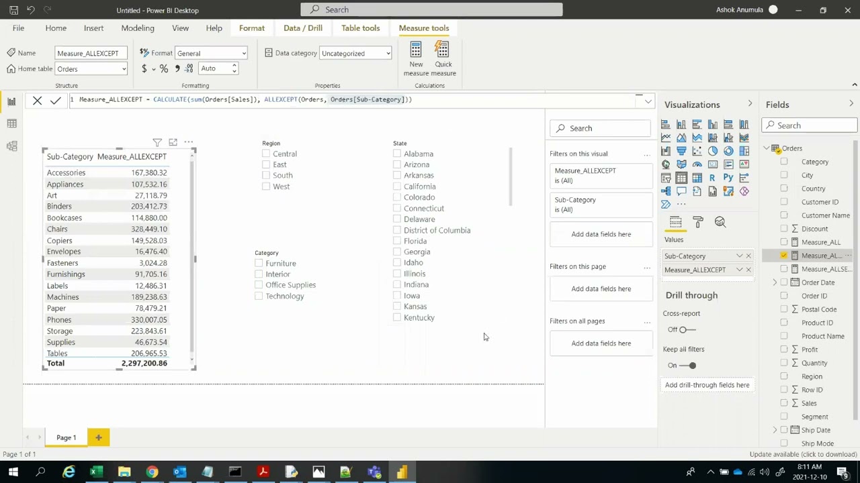Collapse the Orders table in Fields

point(766,148)
